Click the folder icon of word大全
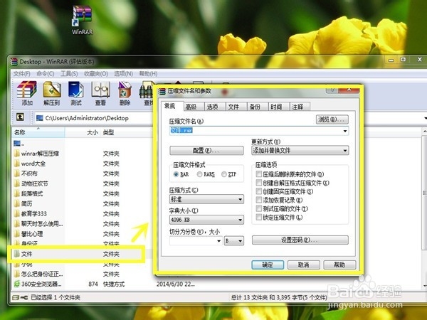The width and height of the screenshot is (427, 320). point(17,164)
